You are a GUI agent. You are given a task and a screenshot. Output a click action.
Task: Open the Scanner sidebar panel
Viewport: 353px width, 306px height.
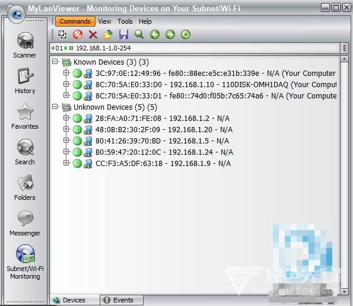point(25,45)
